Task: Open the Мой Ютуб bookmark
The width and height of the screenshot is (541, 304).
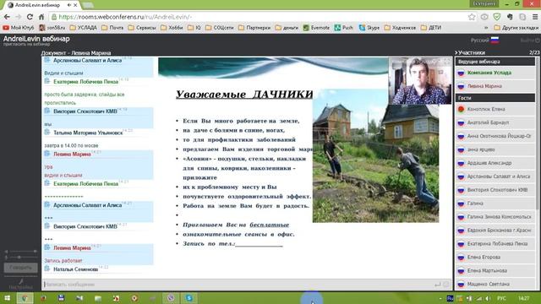Action: [x=19, y=28]
